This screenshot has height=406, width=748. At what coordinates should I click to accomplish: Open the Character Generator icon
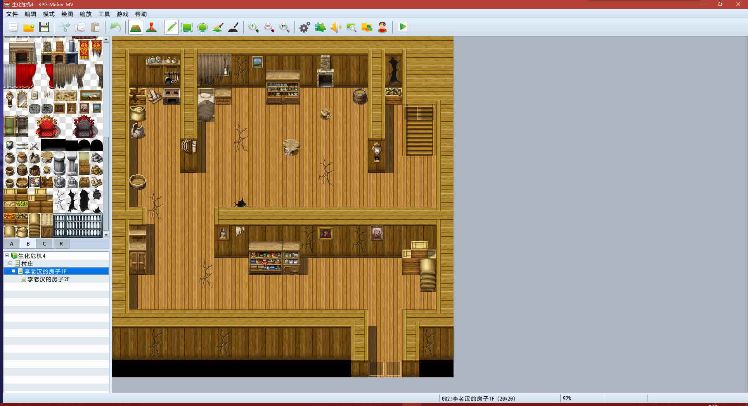click(383, 27)
